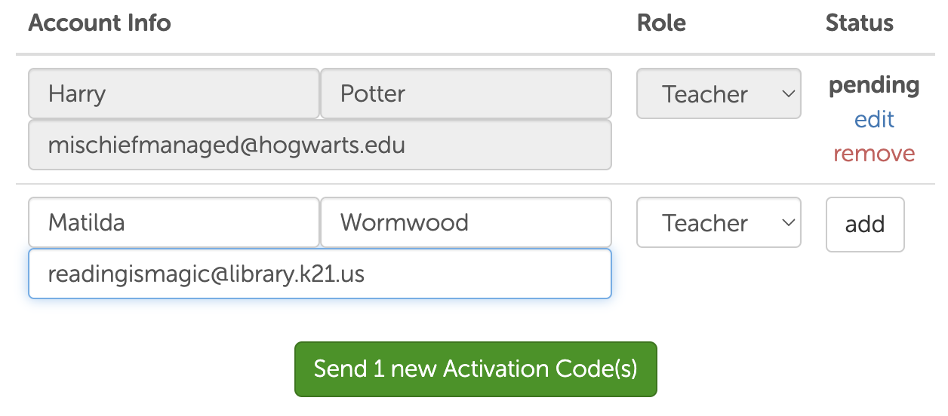Image resolution: width=948 pixels, height=416 pixels.
Task: Focus the Matilda first name field
Action: 174,223
